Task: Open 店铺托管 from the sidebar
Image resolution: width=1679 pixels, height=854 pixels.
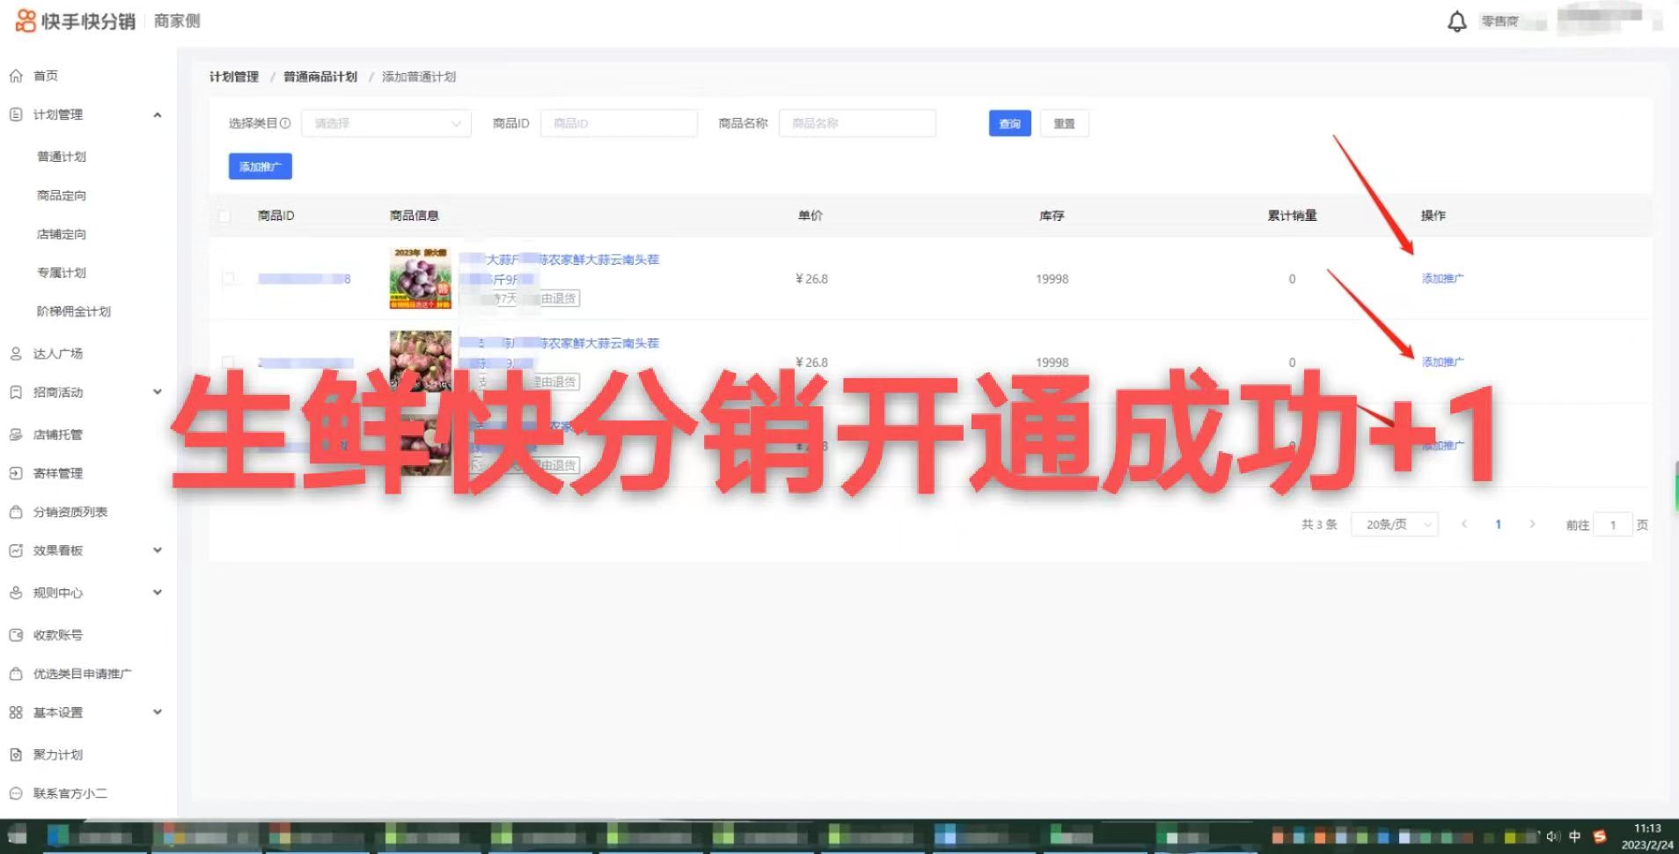Action: point(58,434)
